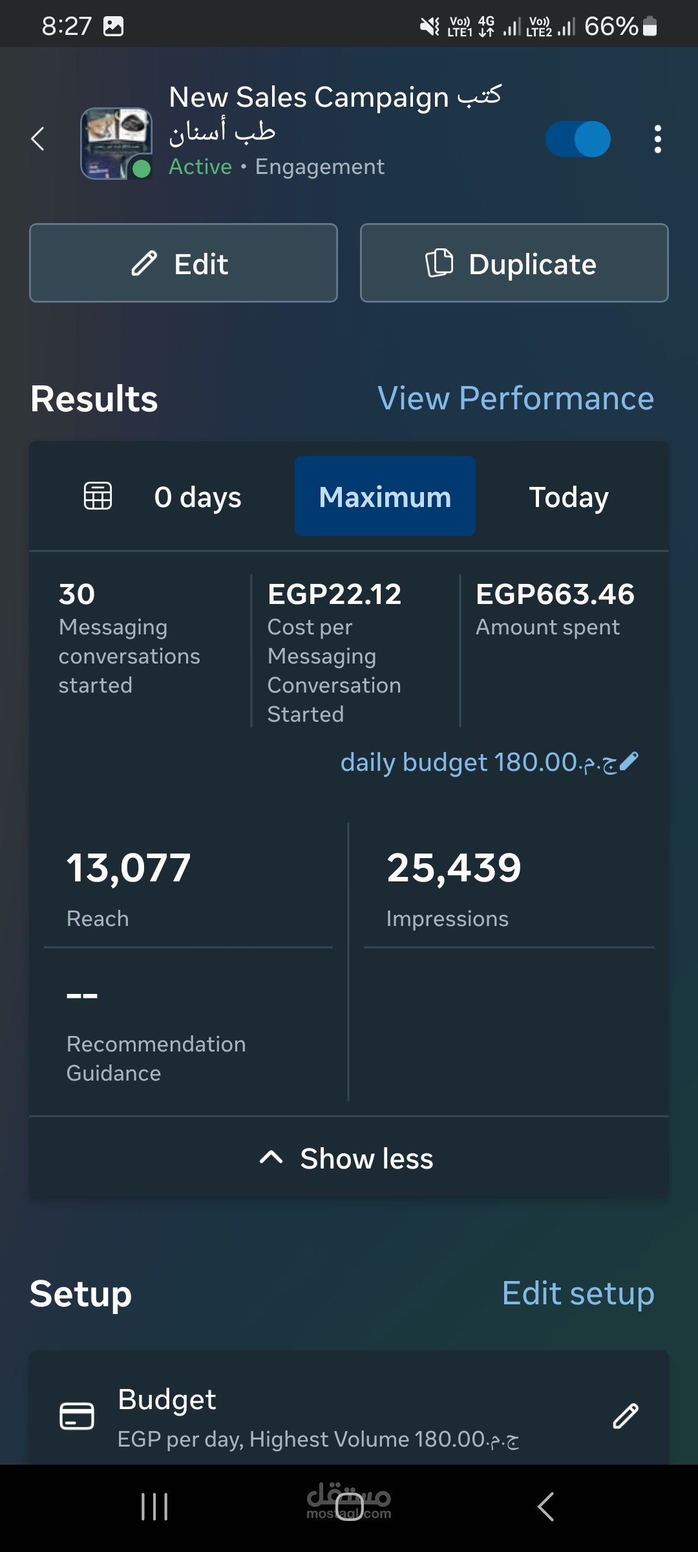Tap the campaign thumbnail image

click(116, 143)
